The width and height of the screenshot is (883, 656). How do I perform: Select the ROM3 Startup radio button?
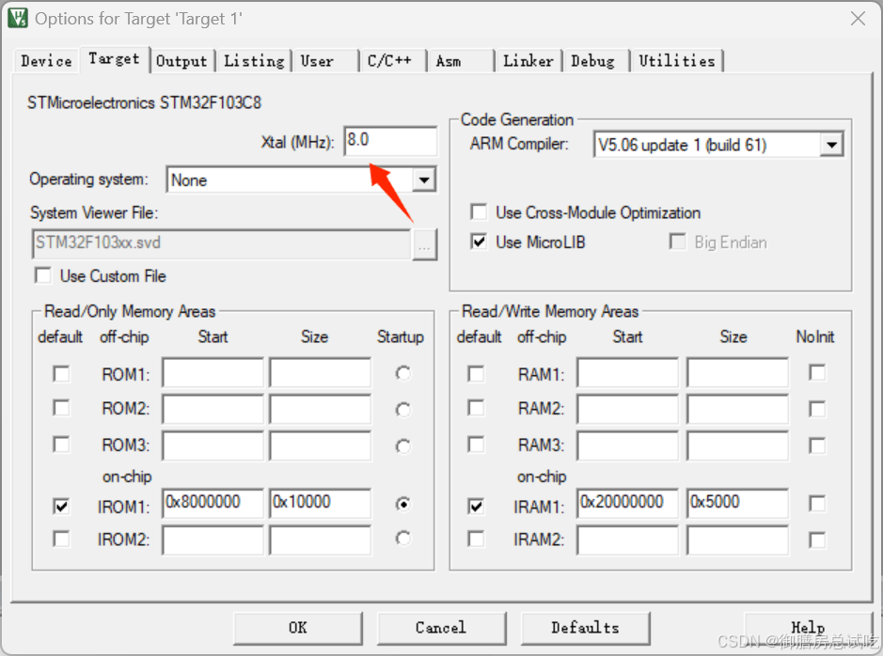[x=402, y=446]
